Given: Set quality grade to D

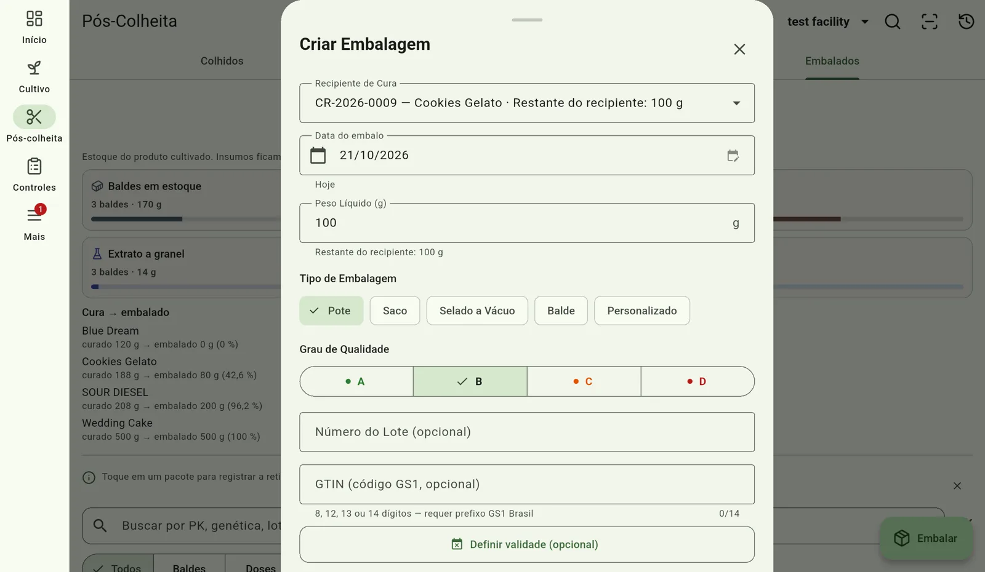Looking at the screenshot, I should pos(698,381).
